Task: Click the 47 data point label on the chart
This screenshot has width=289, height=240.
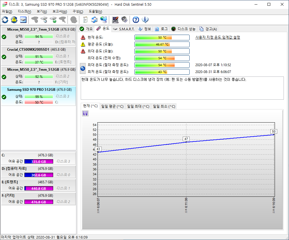Action: pos(186,139)
